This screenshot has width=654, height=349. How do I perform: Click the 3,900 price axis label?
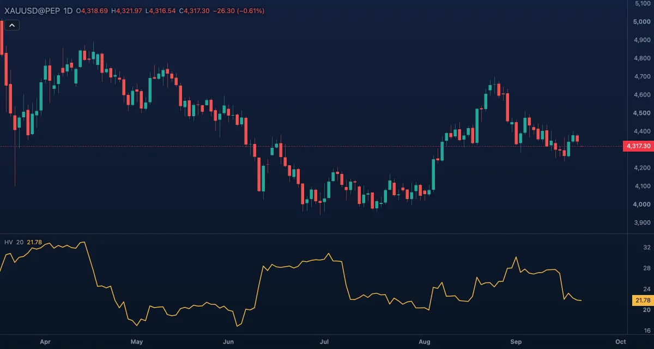click(641, 222)
